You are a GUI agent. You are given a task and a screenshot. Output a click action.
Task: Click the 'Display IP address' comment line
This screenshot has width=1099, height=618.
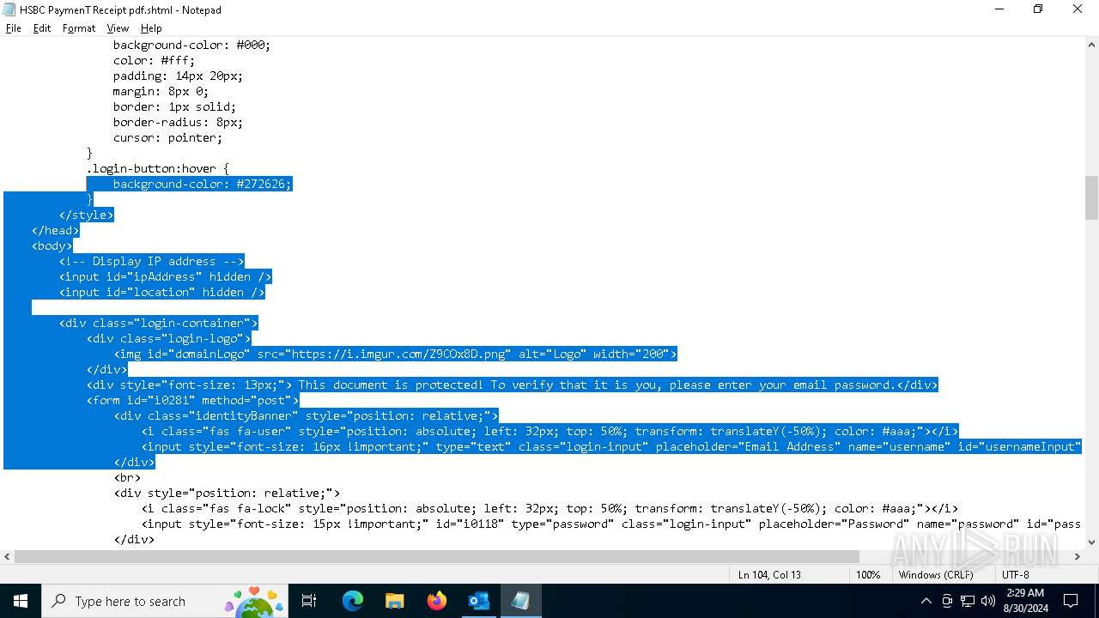tap(151, 261)
